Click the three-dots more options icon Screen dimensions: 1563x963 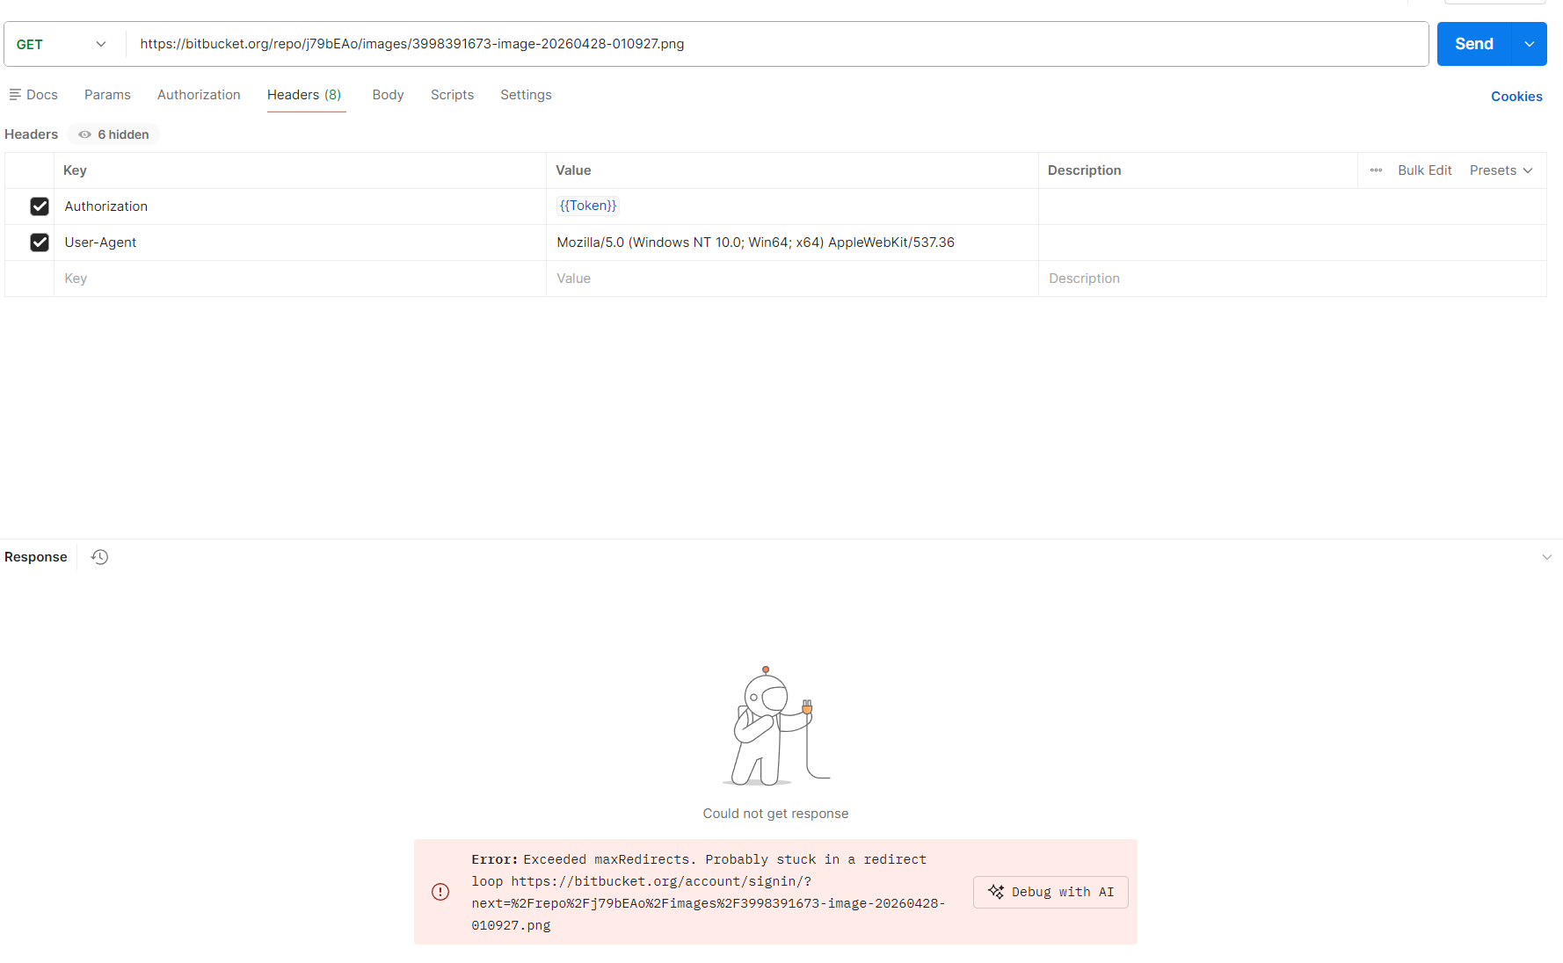click(1376, 170)
